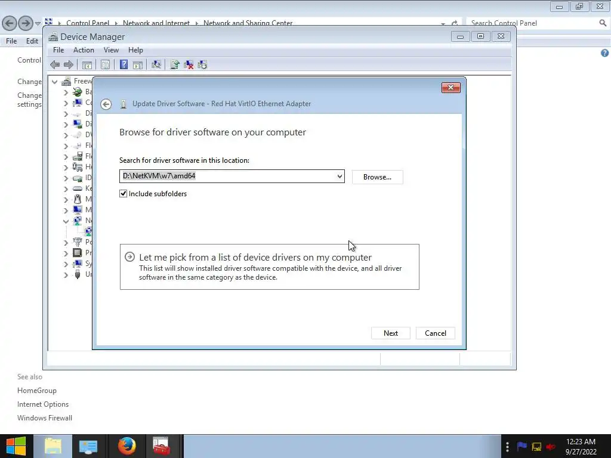Click the blue Help question-mark toolbar icon
611x458 pixels.
coord(124,64)
